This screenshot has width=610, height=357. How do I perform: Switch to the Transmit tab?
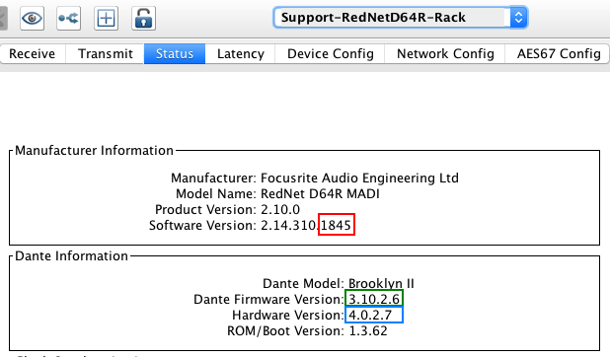(105, 53)
